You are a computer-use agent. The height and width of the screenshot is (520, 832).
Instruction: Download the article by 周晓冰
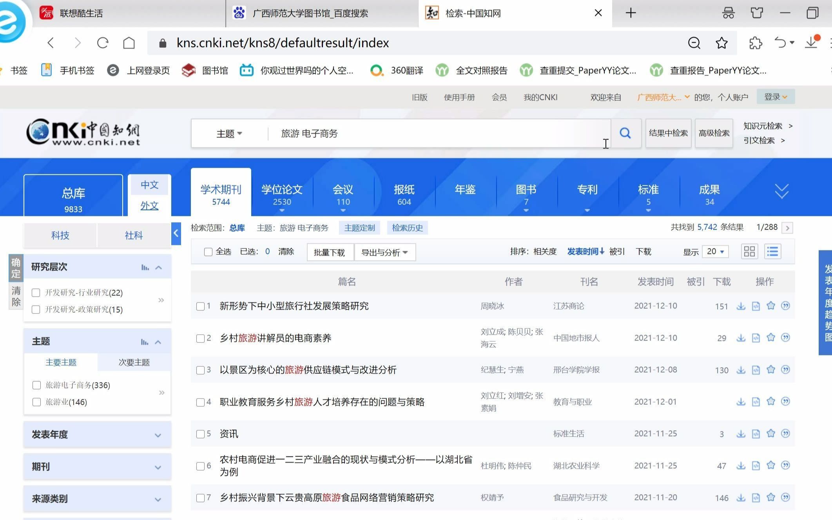point(741,306)
